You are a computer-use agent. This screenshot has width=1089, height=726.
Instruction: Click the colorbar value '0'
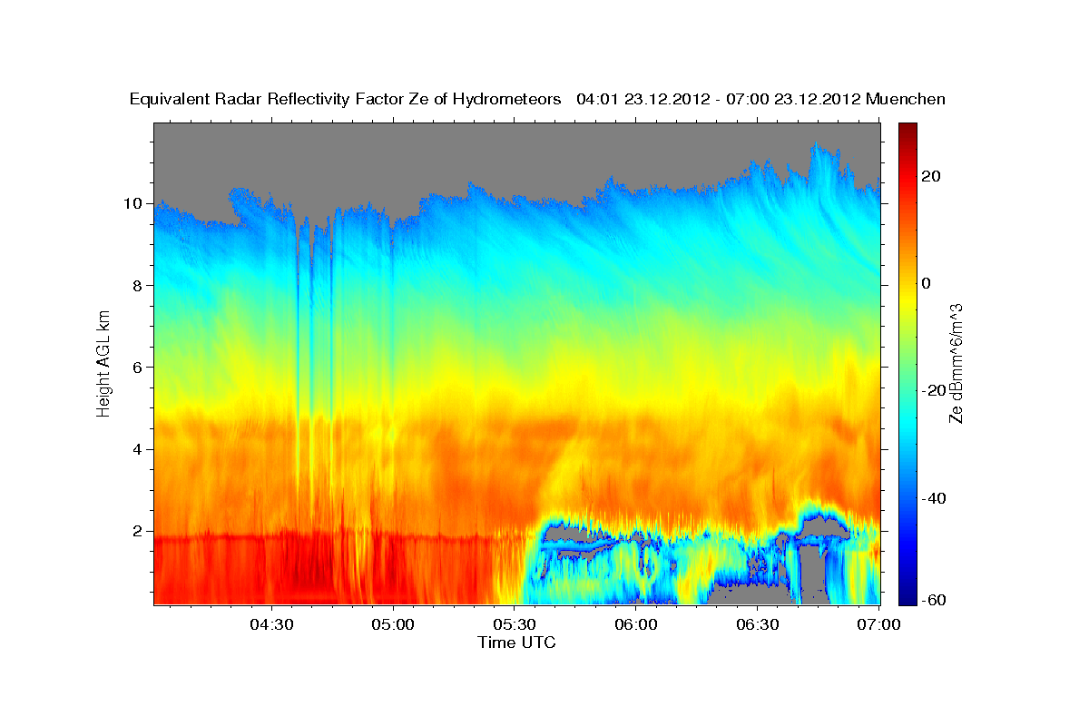coord(927,283)
